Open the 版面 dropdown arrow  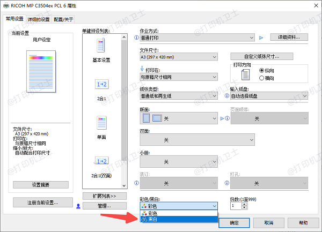pyautogui.click(x=214, y=118)
